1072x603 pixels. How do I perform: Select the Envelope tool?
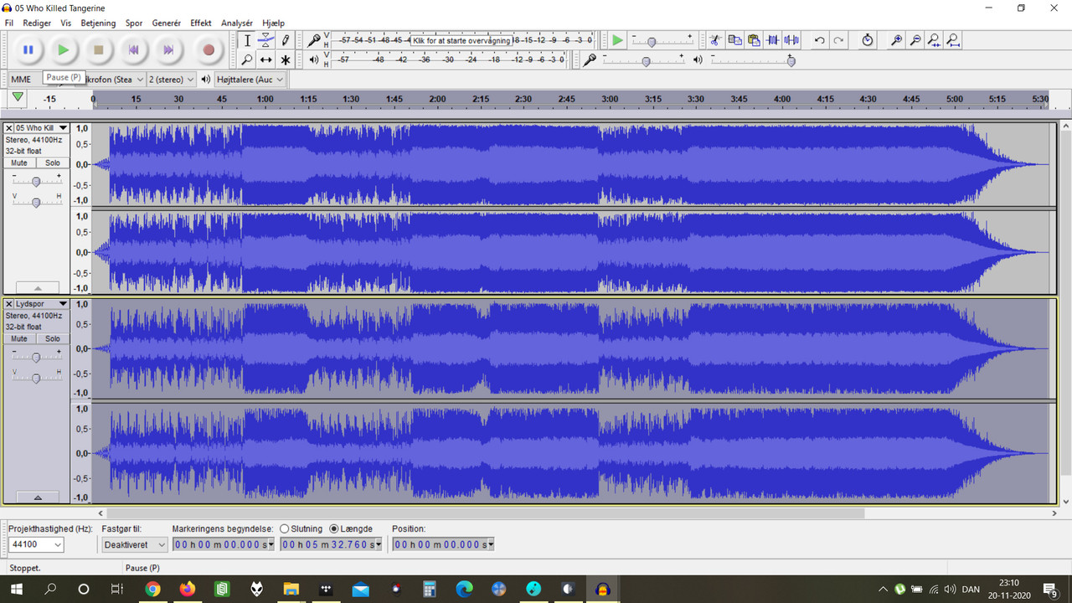click(265, 40)
